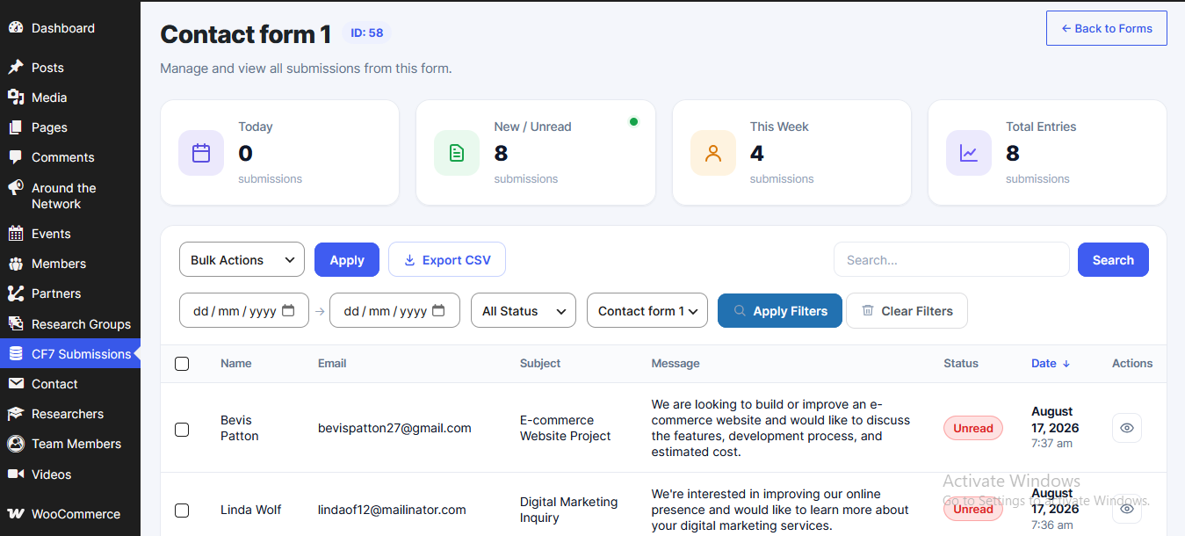Click the Dashboard gauge icon in sidebar

pos(16,27)
